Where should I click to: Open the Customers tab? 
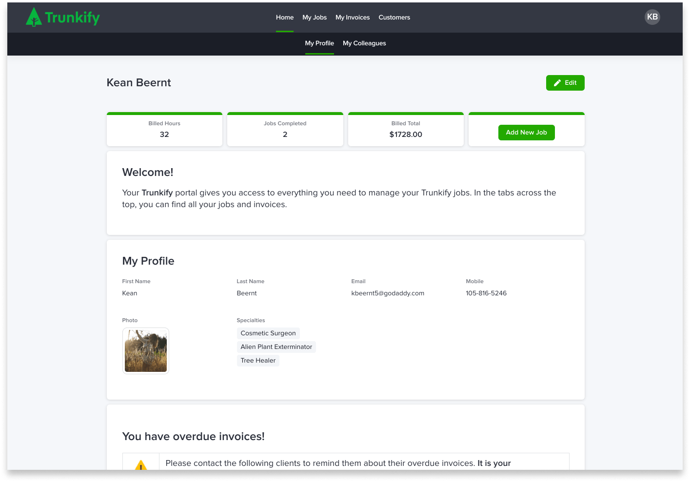(394, 18)
